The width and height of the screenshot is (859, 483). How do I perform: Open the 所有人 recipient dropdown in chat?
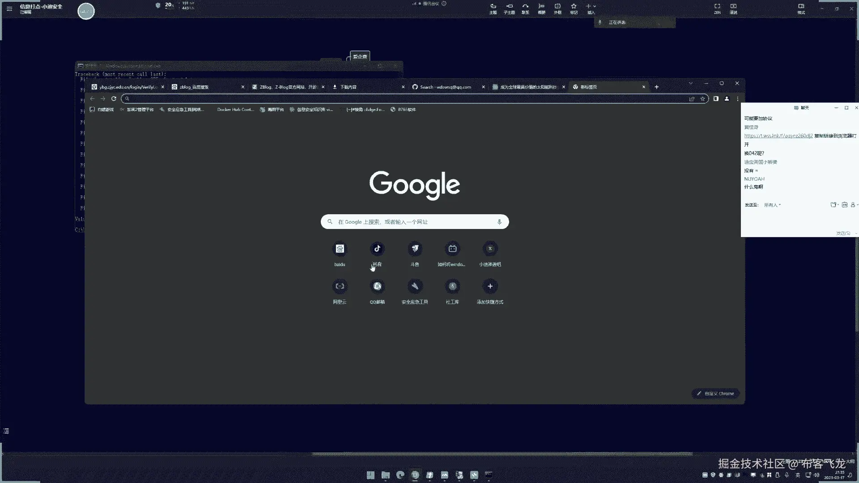tap(772, 205)
